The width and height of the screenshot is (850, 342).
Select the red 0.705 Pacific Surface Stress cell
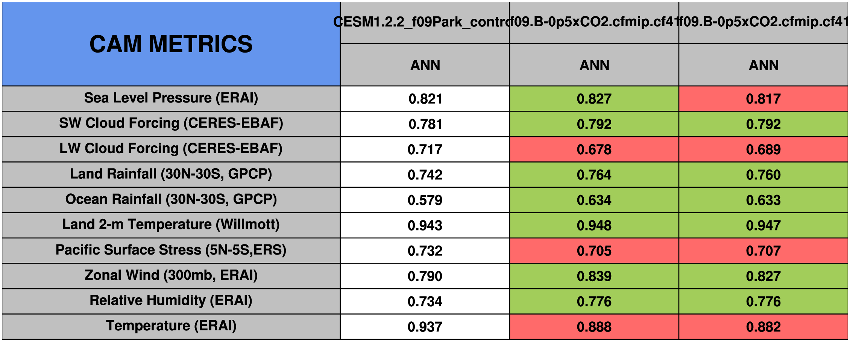(594, 251)
